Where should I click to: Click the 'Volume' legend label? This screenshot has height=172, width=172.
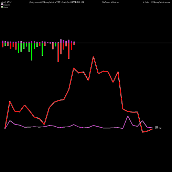[7, 5]
